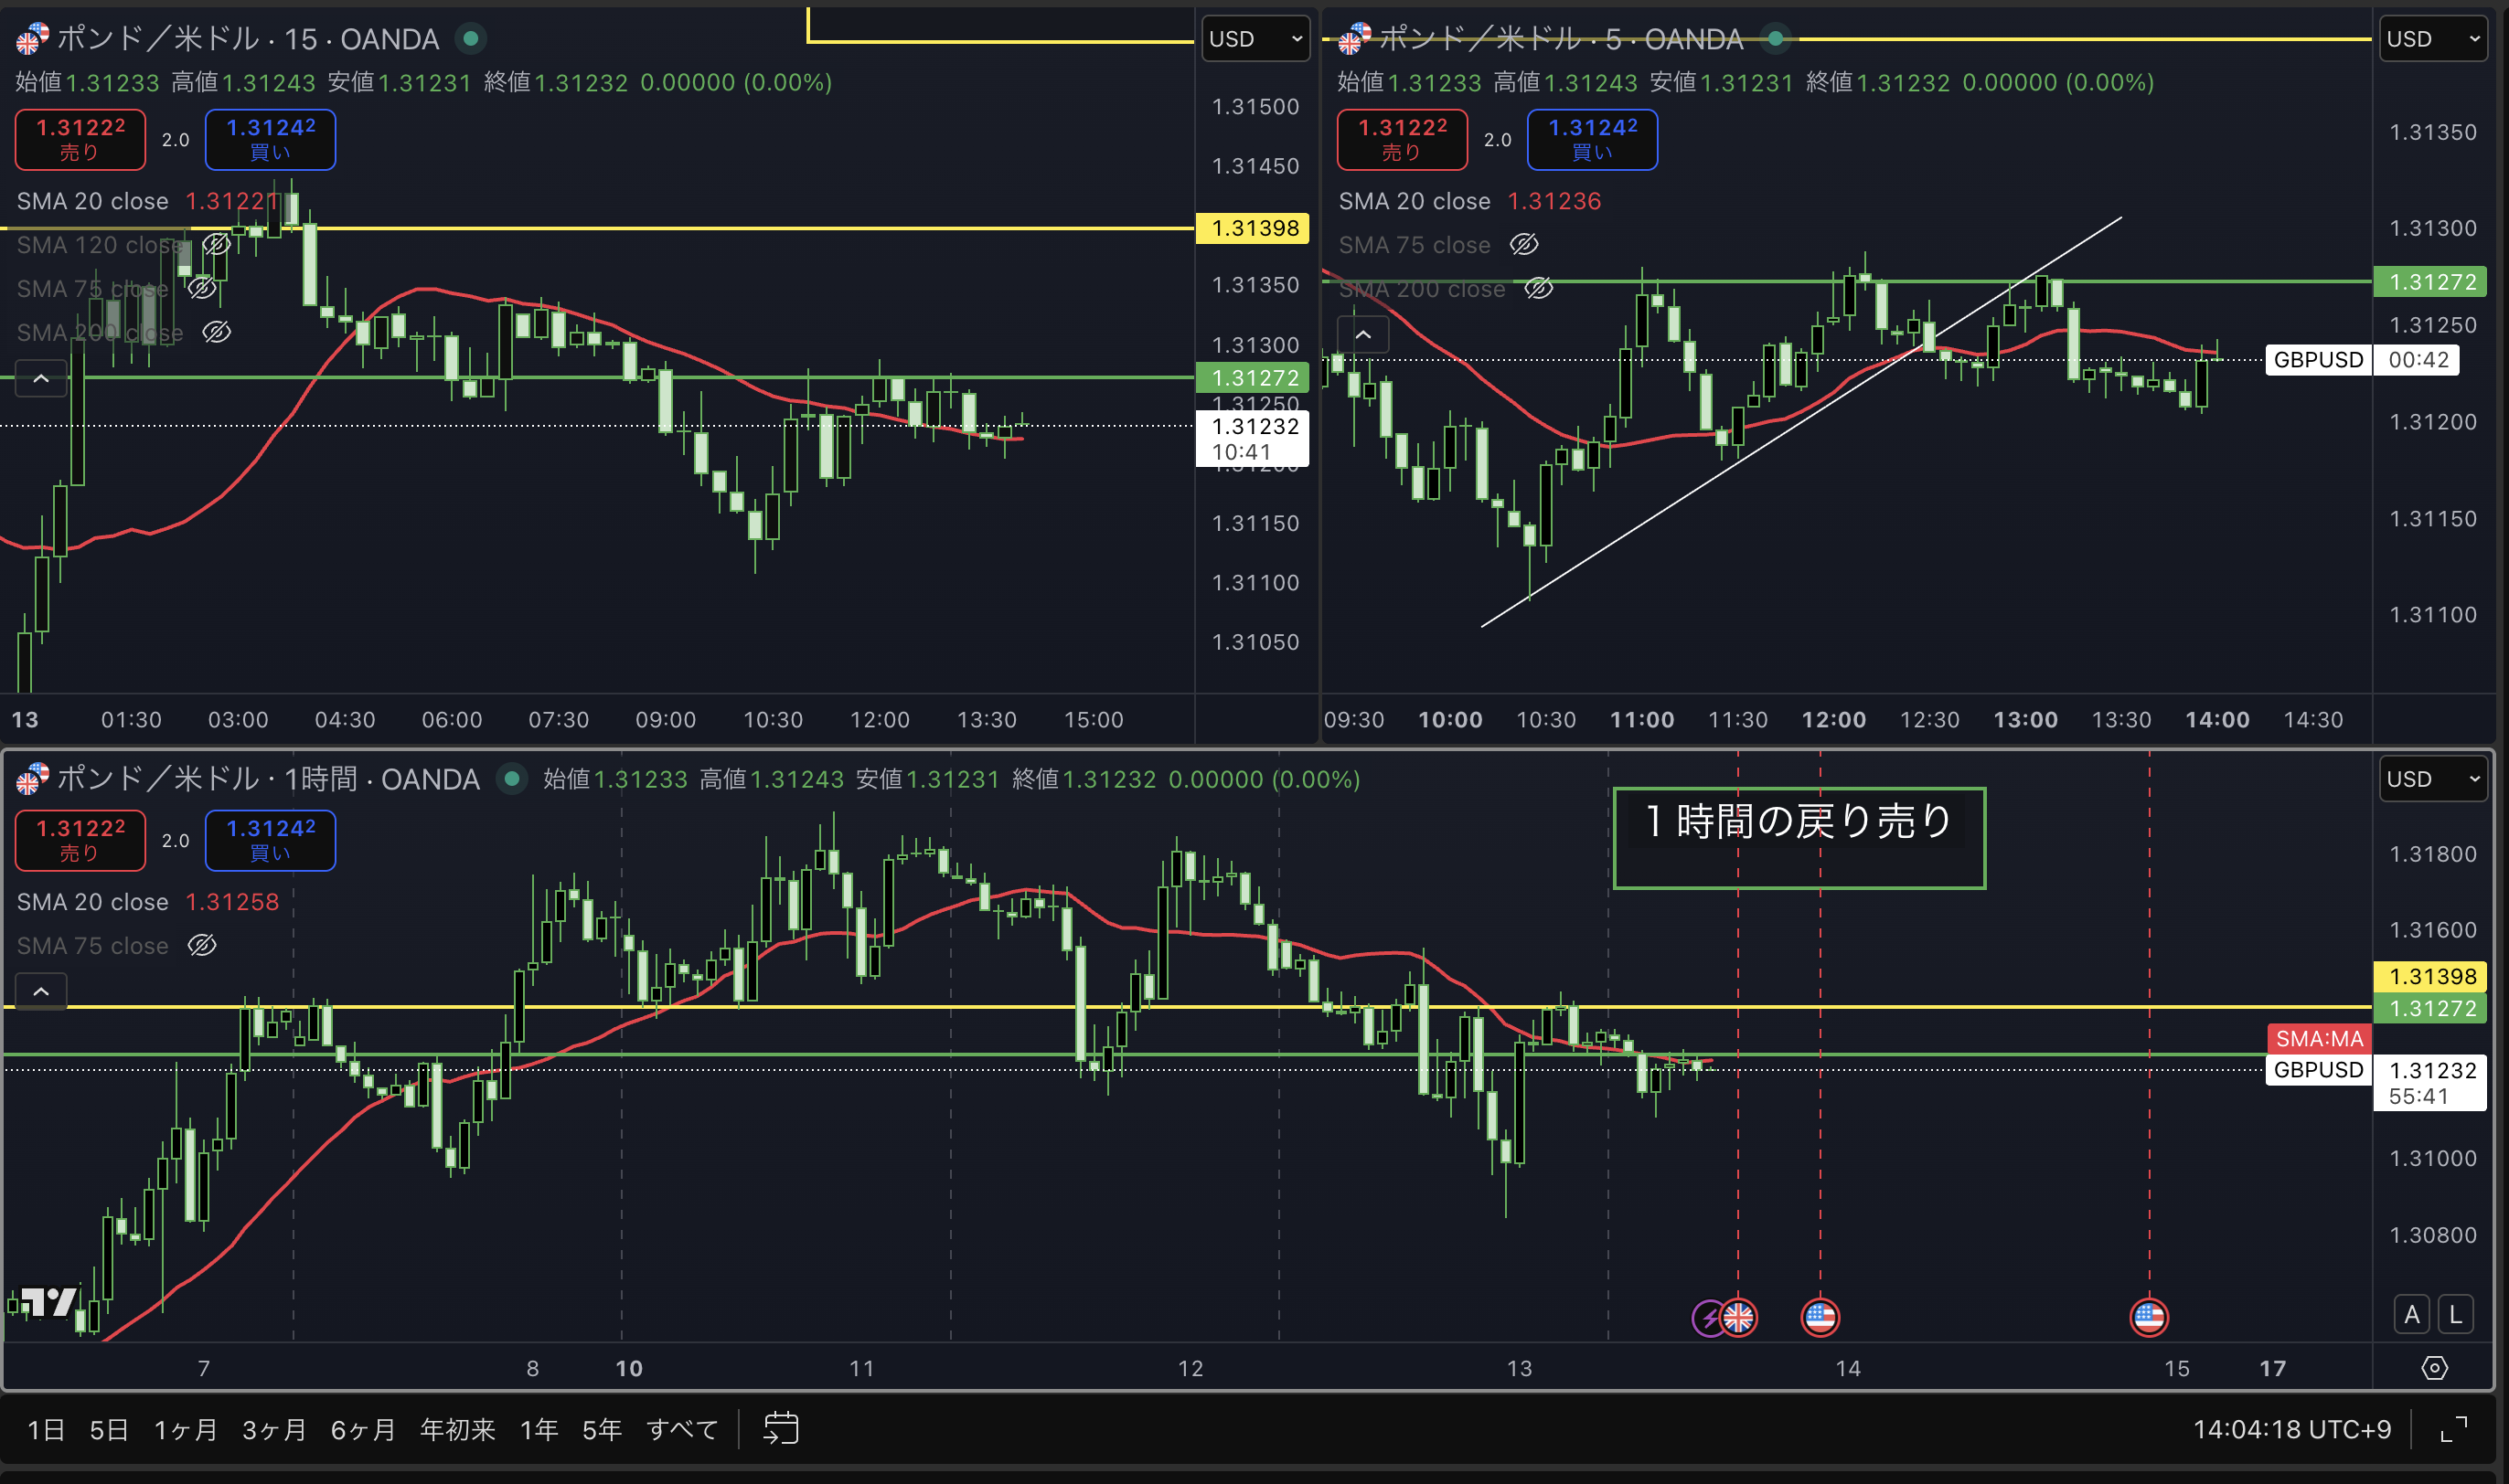2509x1484 pixels.
Task: Select the 年初来 time range
Action: click(x=457, y=1429)
